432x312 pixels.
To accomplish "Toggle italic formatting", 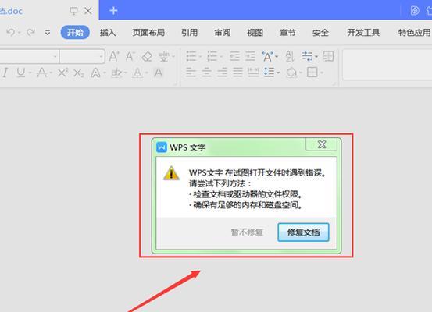I will click(x=5, y=73).
